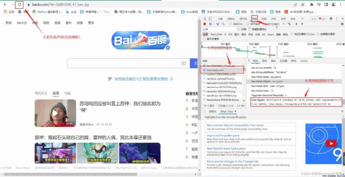
Task: Open Chrome three-dot main menu
Action: (341, 4)
